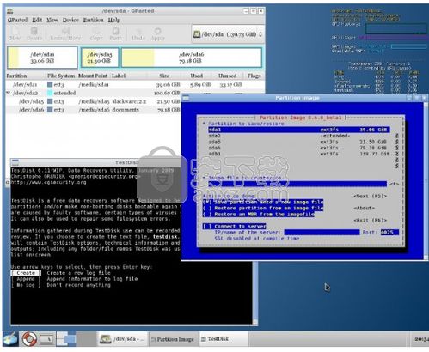
Task: Select the /dev/sda1 row in GParted table
Action: coord(135,84)
